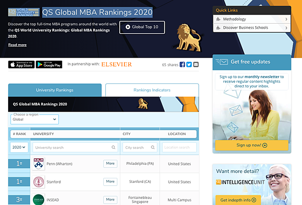Open Methodology quick link
The width and height of the screenshot is (302, 205).
(x=252, y=19)
